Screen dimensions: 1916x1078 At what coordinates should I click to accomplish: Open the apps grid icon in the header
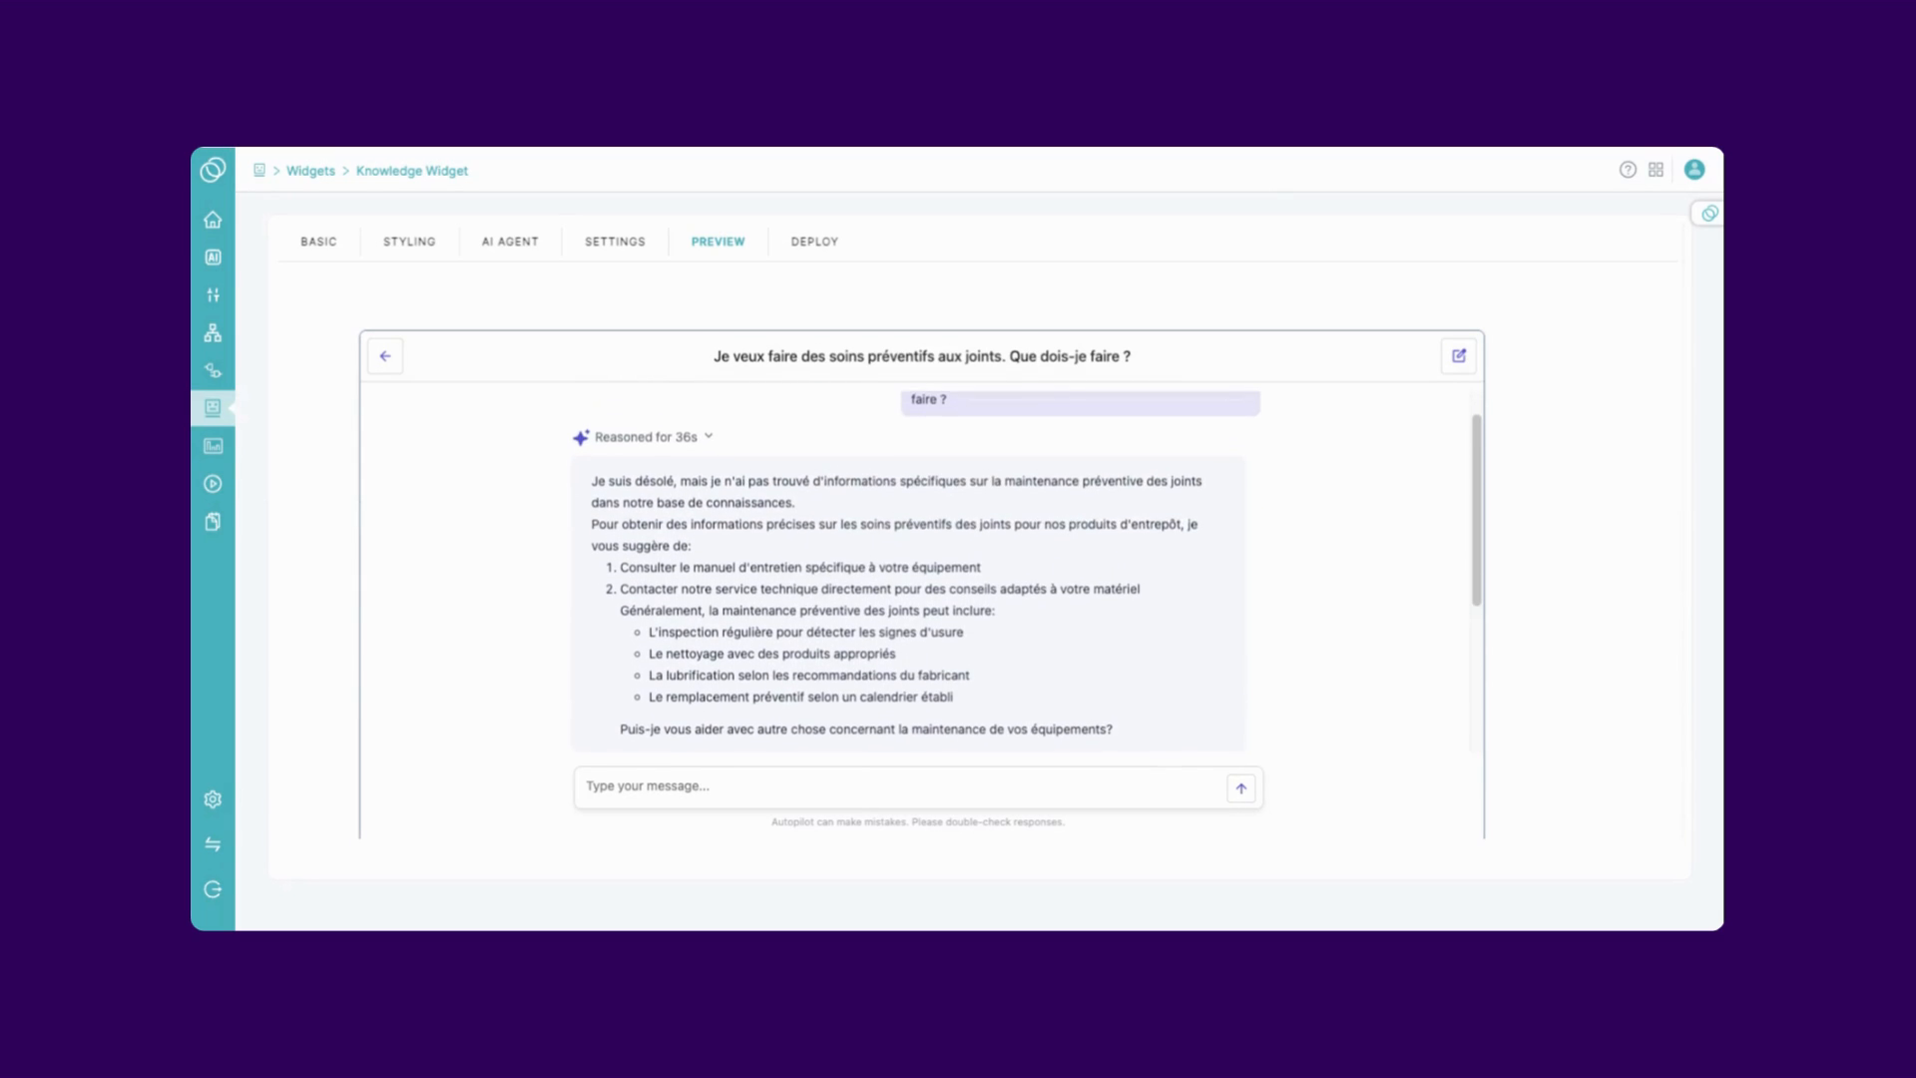(1658, 170)
